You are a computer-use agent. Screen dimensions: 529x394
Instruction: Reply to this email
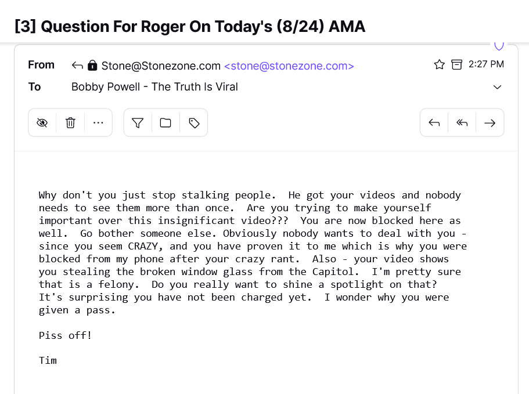point(434,122)
